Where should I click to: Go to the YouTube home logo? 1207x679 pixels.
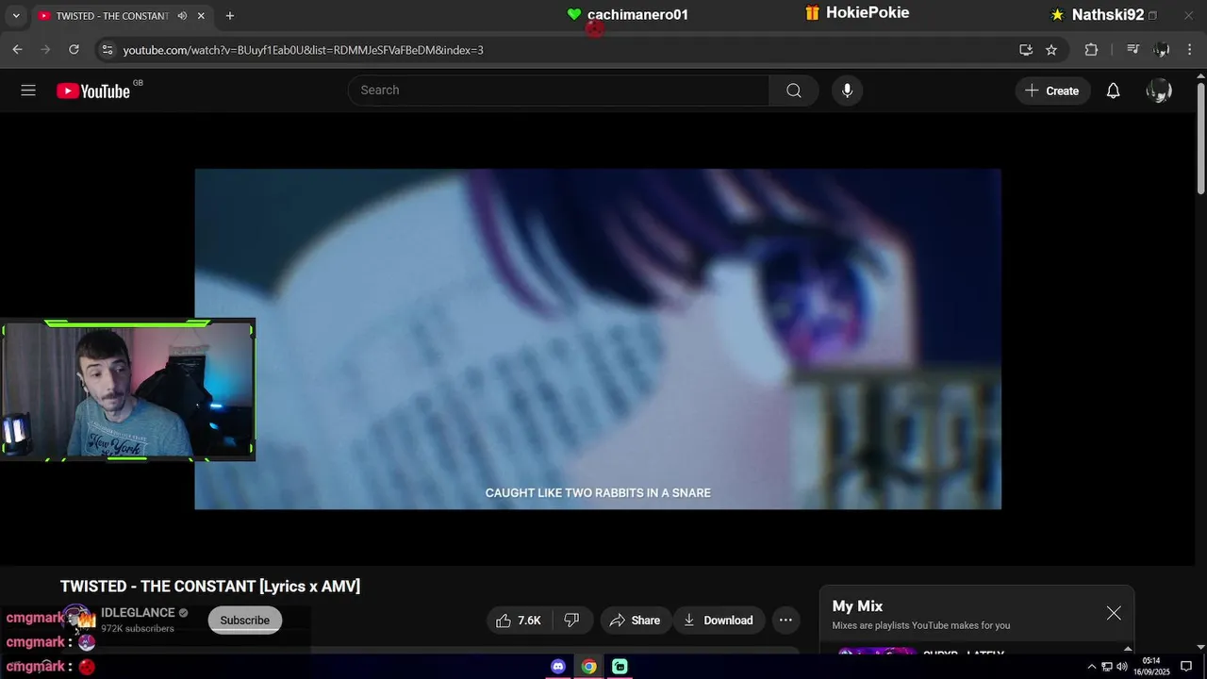point(93,91)
